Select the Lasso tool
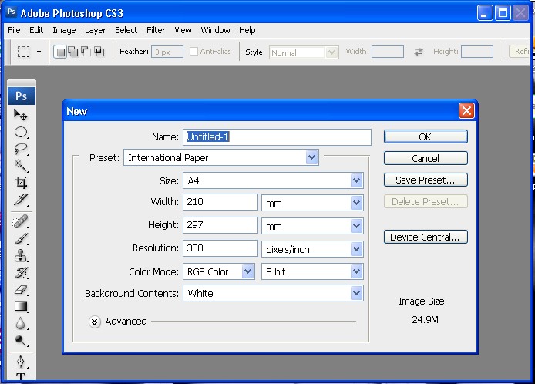This screenshot has width=535, height=384. pyautogui.click(x=21, y=149)
